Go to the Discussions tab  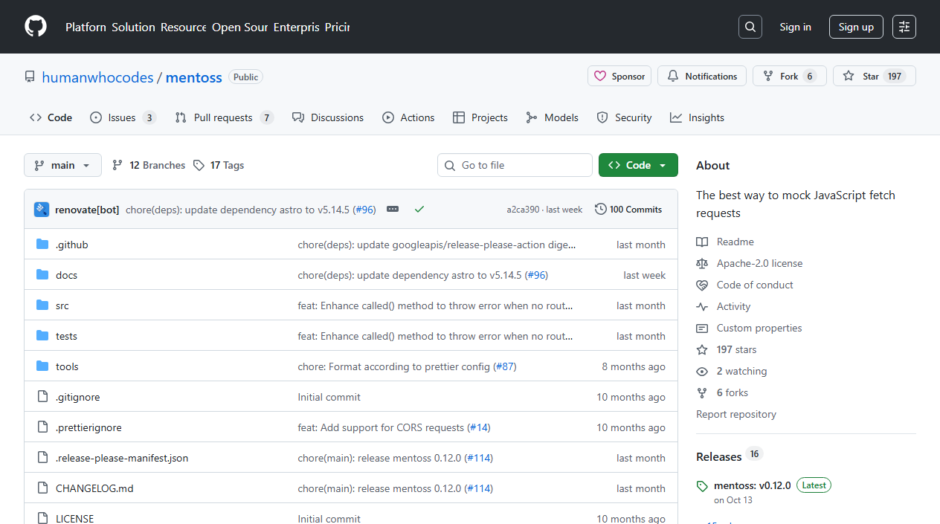point(328,117)
